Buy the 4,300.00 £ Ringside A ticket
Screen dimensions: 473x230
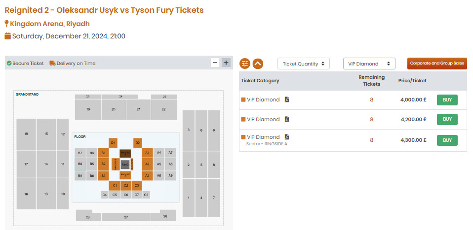click(x=447, y=140)
